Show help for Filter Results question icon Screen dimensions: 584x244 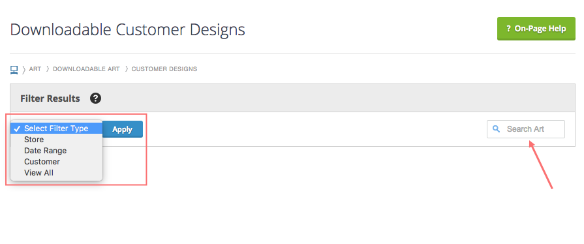coord(95,99)
